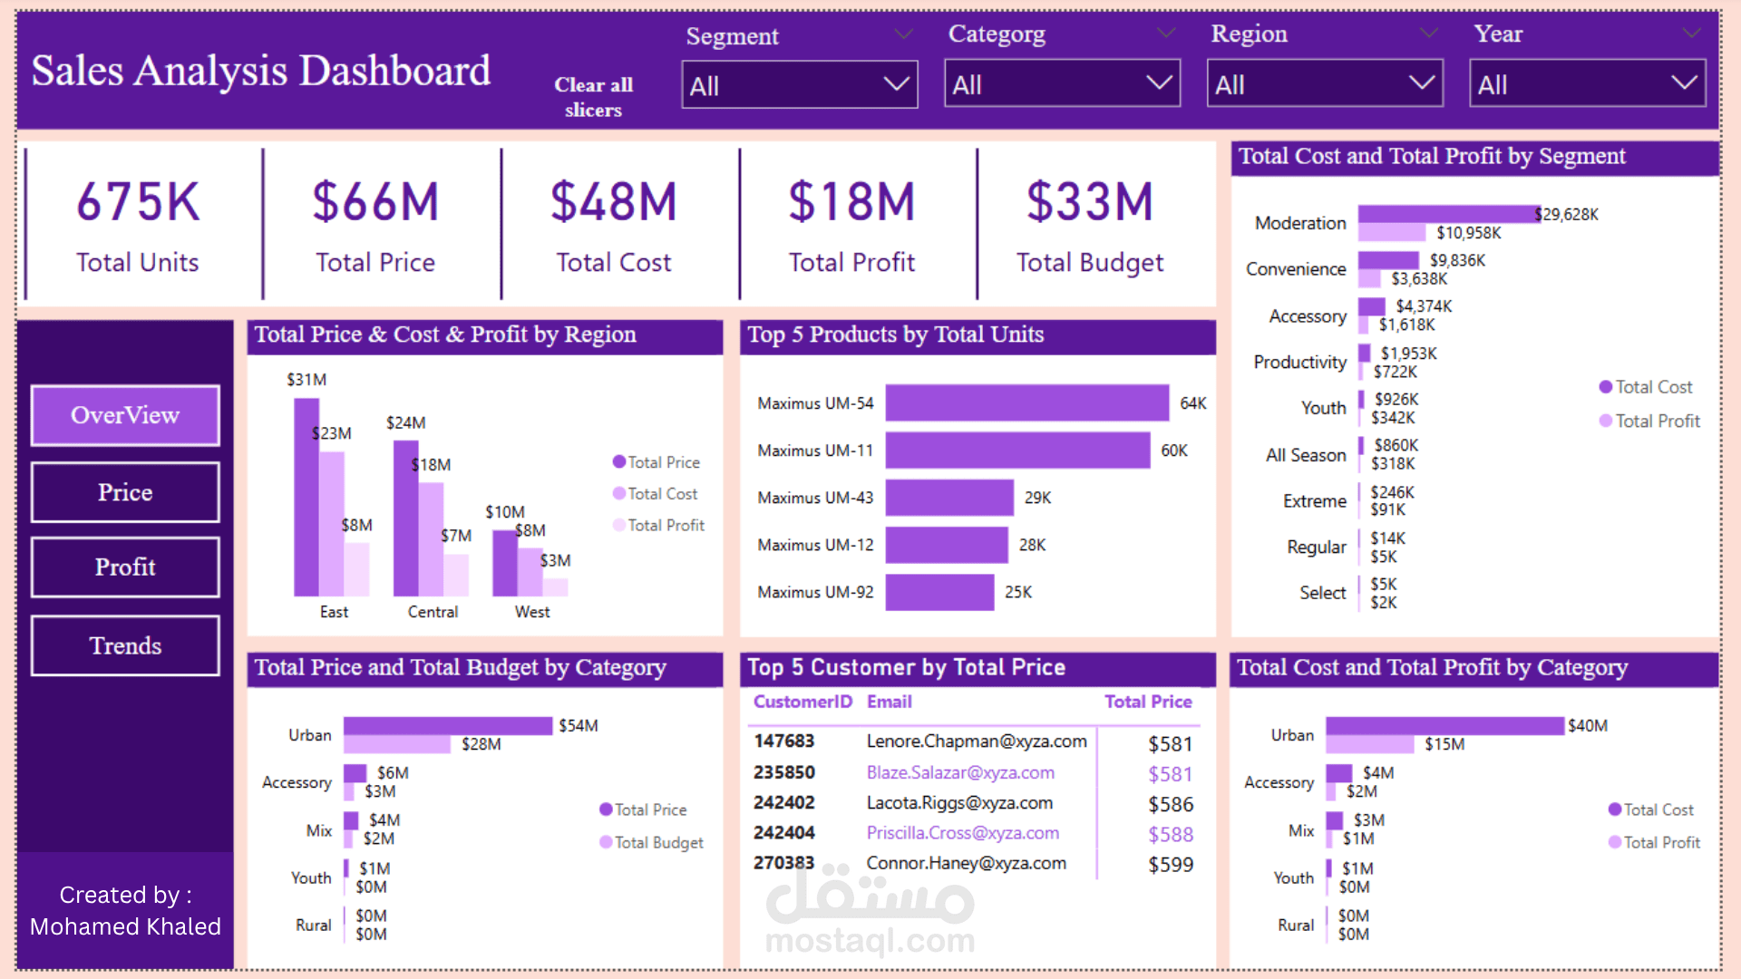Click Convenience $9,836K cost bar
This screenshot has width=1741, height=979.
(1388, 260)
